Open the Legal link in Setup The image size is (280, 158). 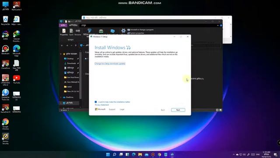(122, 109)
